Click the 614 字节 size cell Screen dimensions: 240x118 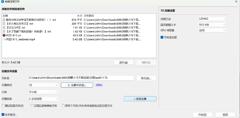tap(77, 20)
